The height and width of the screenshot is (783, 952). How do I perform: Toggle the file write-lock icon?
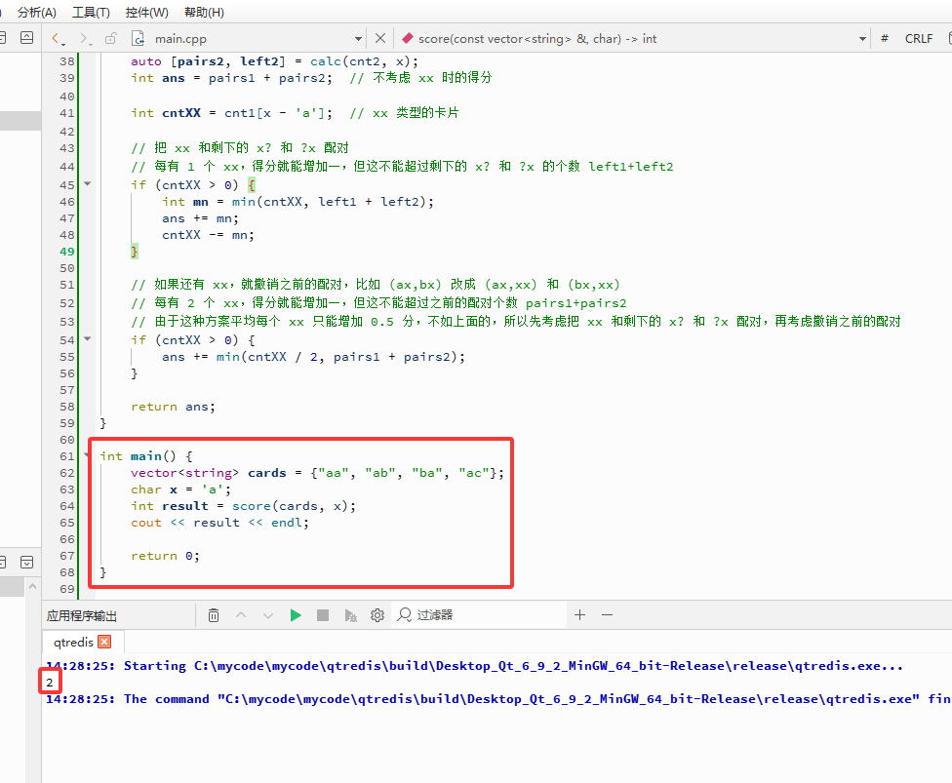(x=110, y=38)
